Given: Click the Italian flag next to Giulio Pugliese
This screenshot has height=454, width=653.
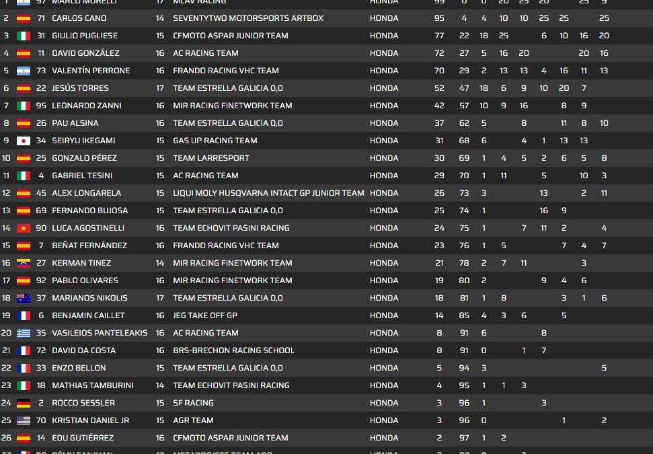Looking at the screenshot, I should point(24,36).
